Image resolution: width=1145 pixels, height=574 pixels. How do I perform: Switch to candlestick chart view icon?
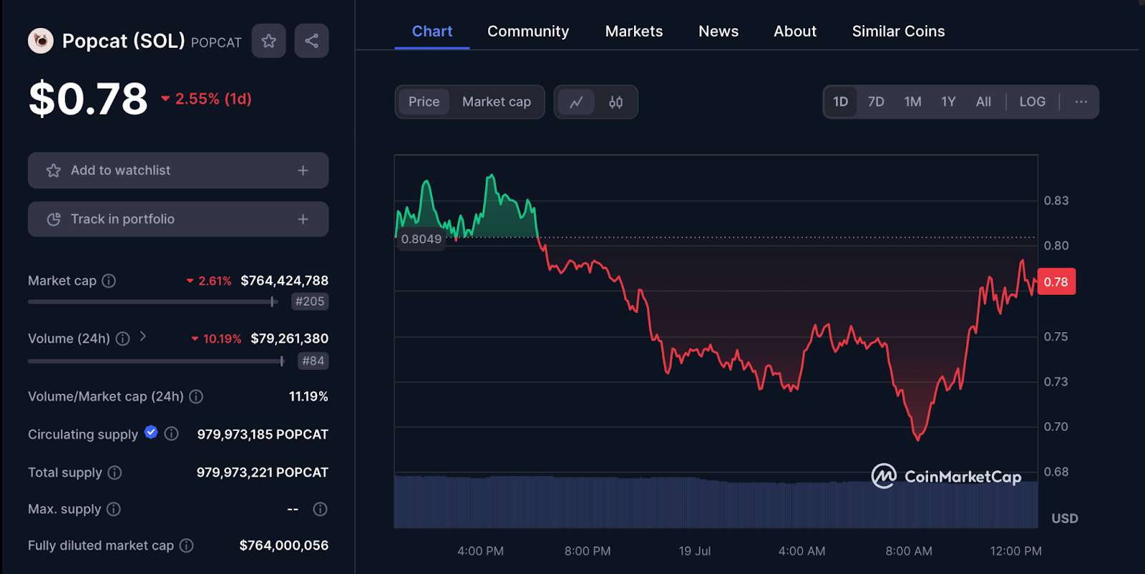coord(615,102)
